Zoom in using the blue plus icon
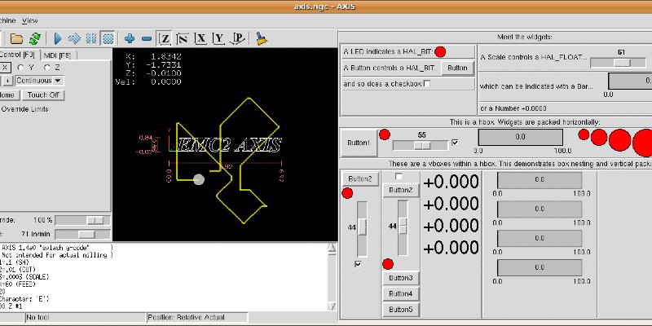 (129, 38)
